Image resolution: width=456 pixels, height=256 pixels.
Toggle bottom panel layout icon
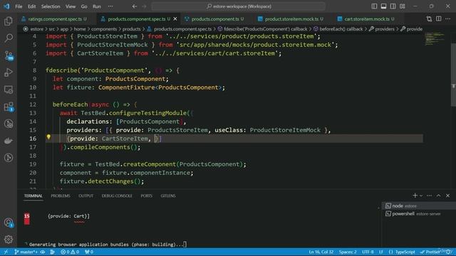click(383, 6)
